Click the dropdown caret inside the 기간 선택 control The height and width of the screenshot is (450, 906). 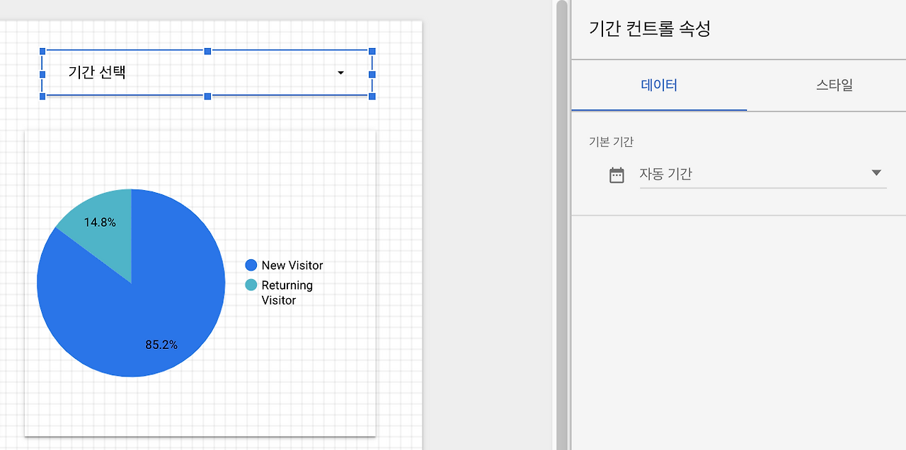tap(340, 73)
